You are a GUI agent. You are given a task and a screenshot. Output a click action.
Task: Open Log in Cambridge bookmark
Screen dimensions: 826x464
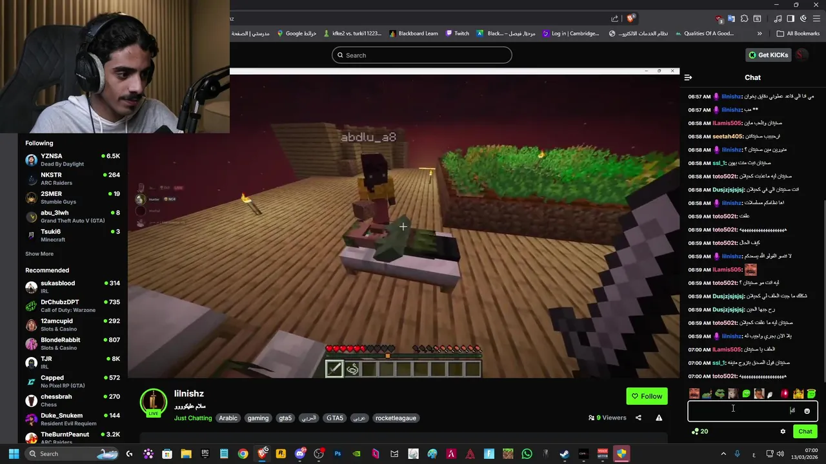(570, 34)
